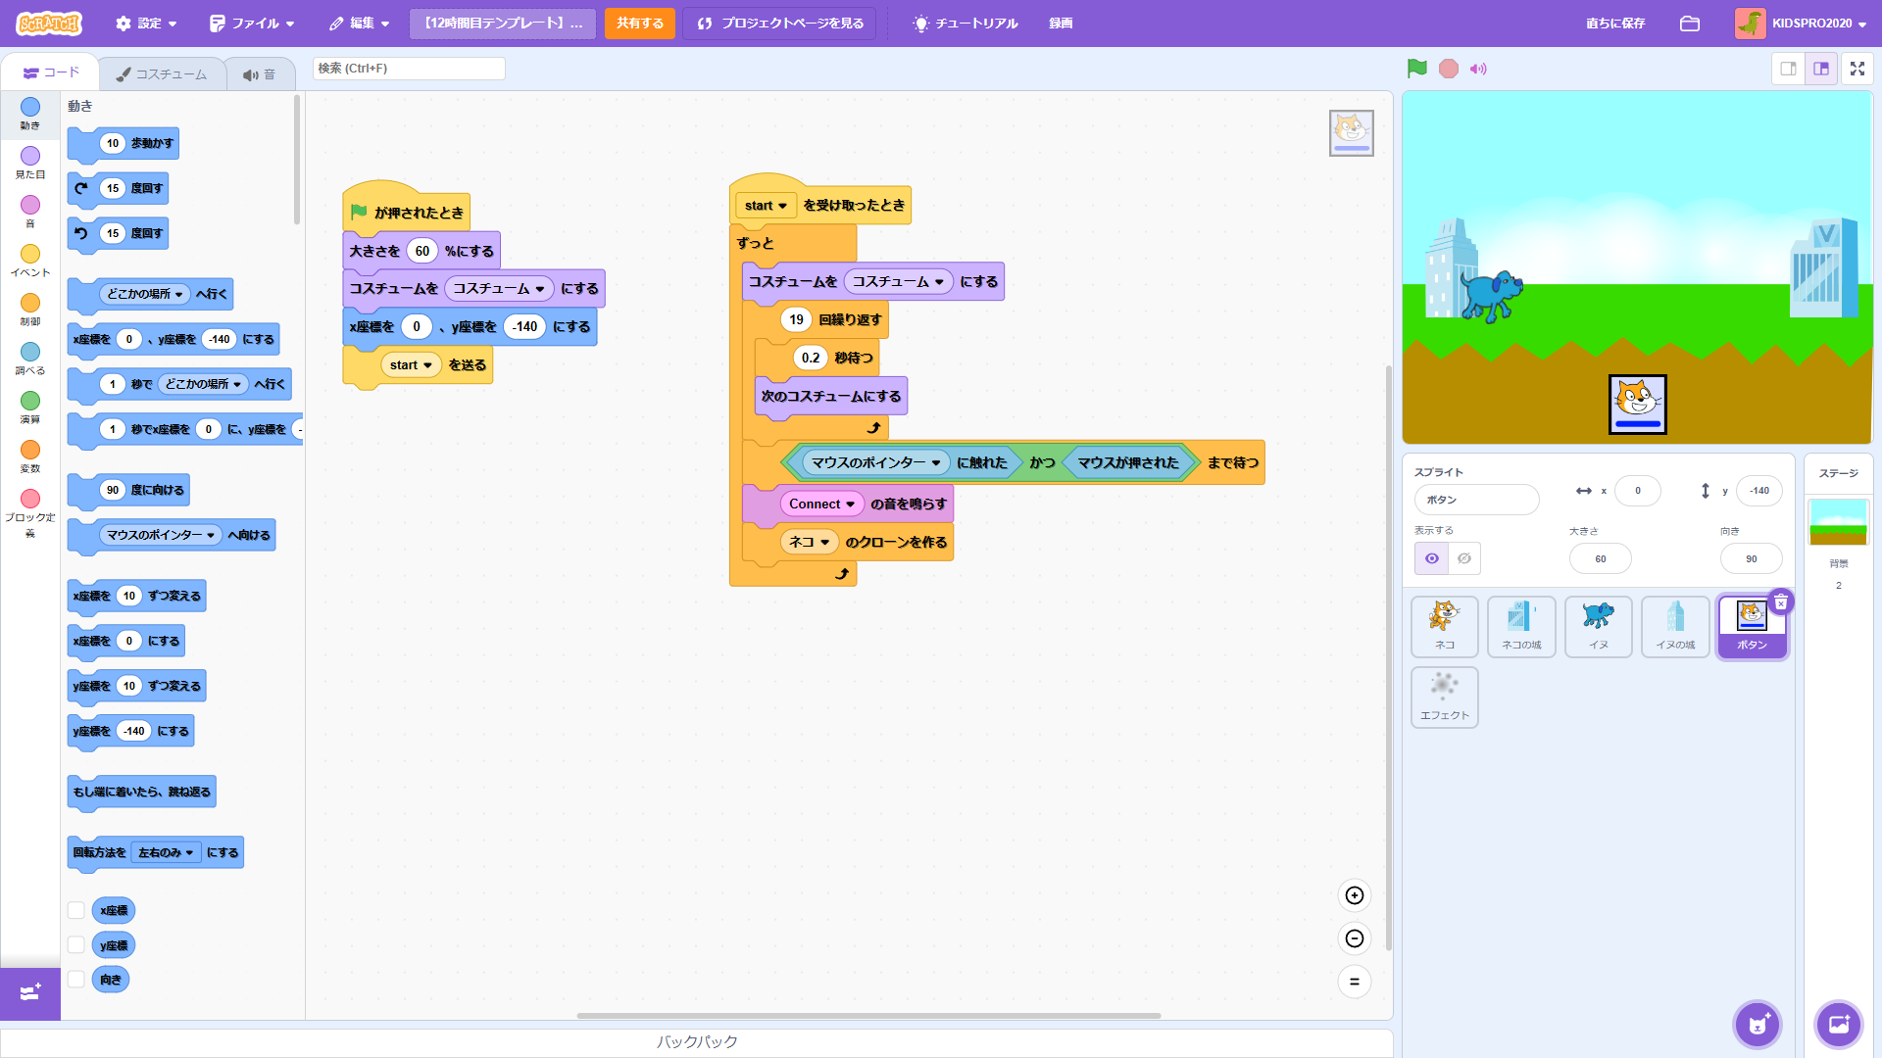Delete the ボタン sprite with trash icon

pyautogui.click(x=1781, y=602)
